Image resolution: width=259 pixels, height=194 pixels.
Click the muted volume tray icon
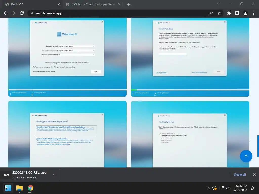228,188
